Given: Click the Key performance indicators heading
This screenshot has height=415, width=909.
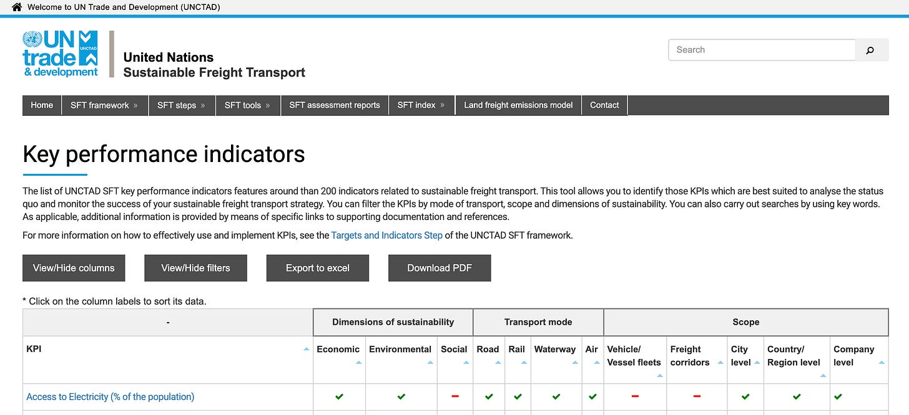Looking at the screenshot, I should [164, 154].
